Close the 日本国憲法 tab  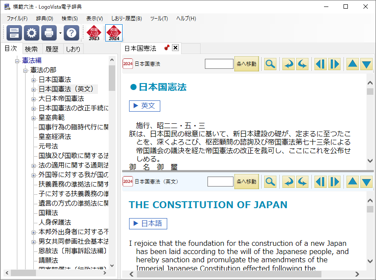pyautogui.click(x=175, y=48)
